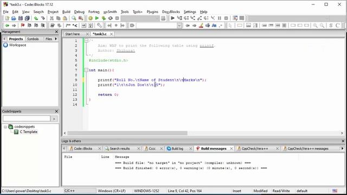
Task: Close the CodeSnippets panel
Action: [56, 112]
